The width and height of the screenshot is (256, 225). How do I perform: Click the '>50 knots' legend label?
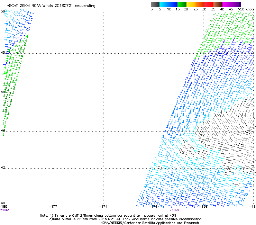[246, 9]
